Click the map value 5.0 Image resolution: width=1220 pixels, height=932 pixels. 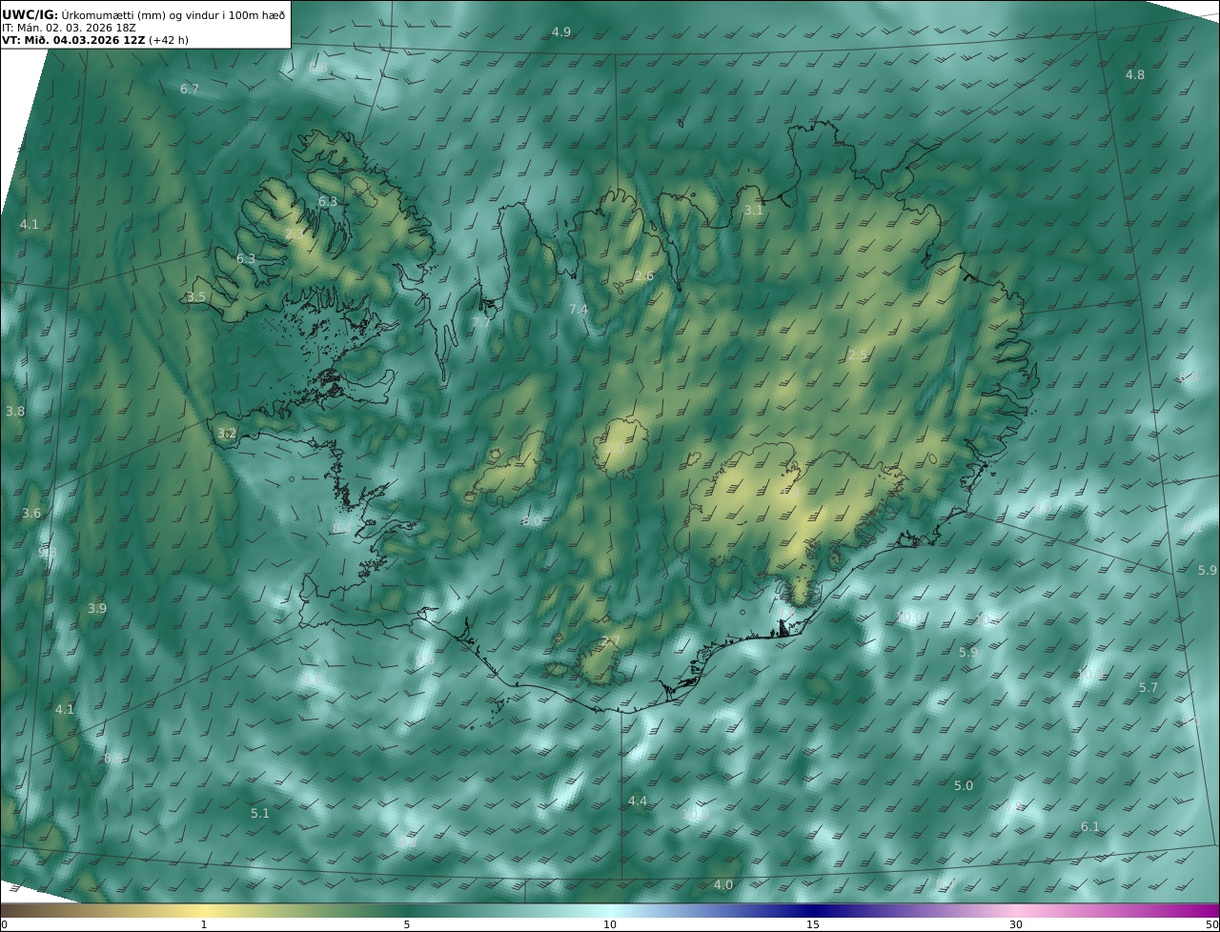coord(964,786)
